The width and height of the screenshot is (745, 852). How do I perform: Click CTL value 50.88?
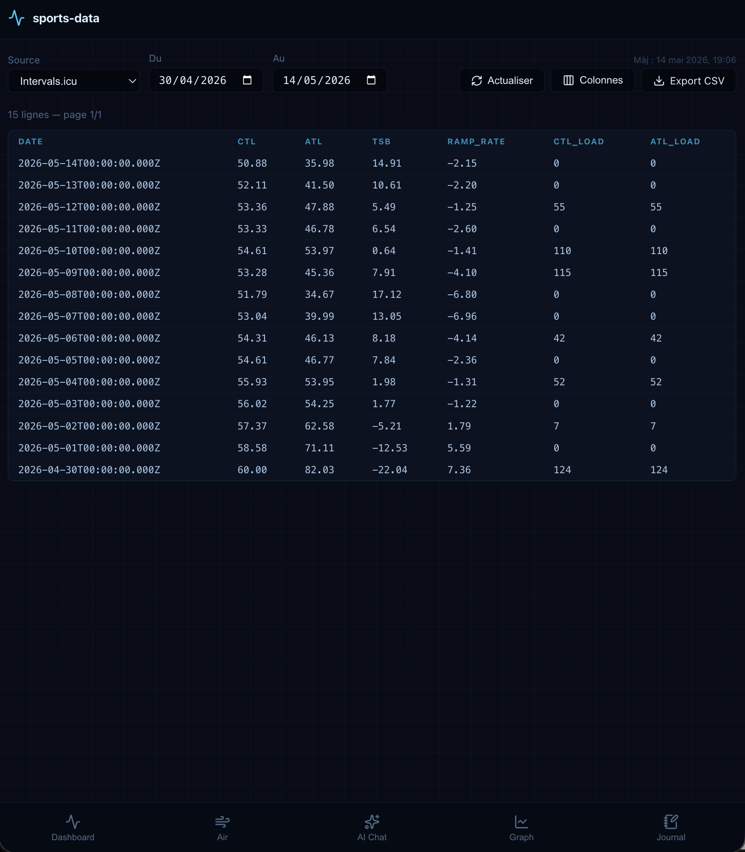coord(252,163)
